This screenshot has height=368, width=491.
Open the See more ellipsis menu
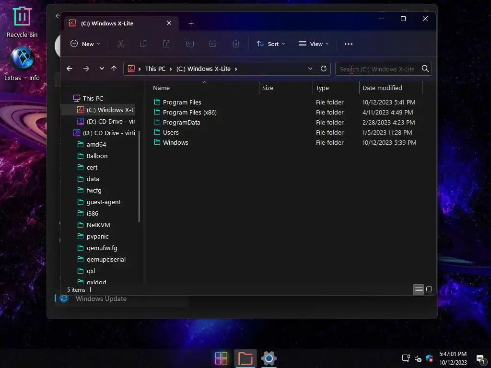(x=349, y=44)
